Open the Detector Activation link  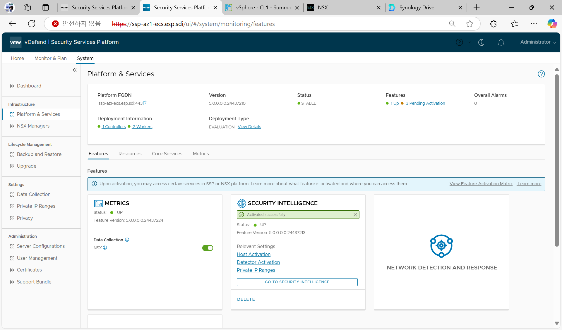point(258,262)
